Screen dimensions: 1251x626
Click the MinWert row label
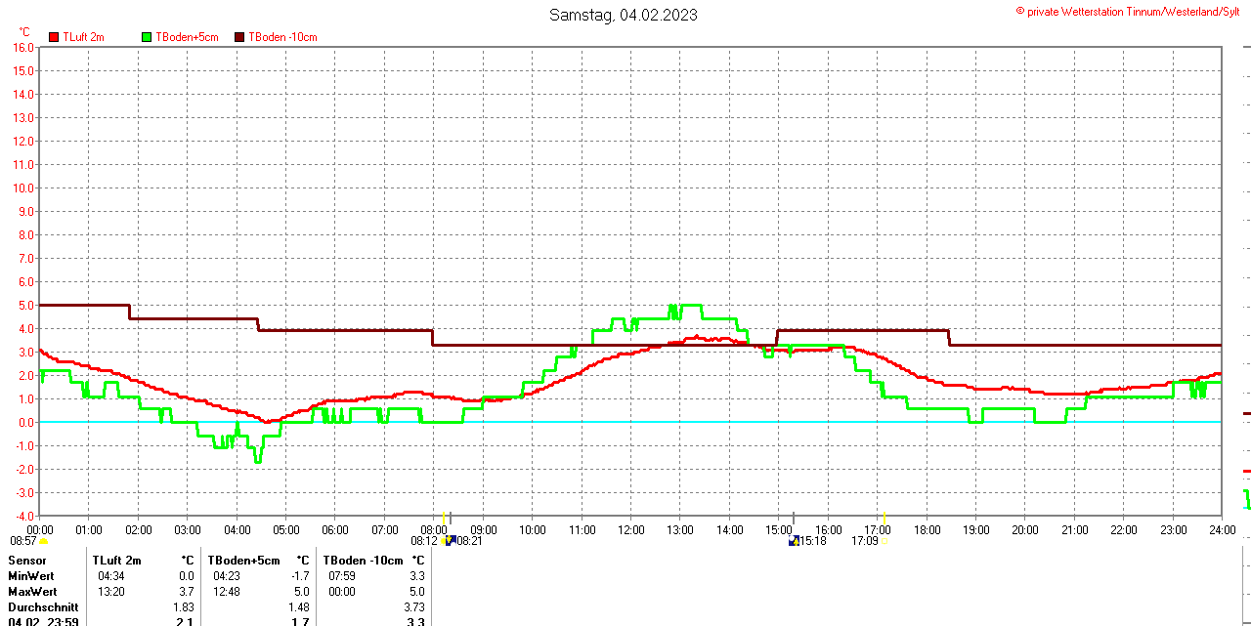pyautogui.click(x=32, y=576)
